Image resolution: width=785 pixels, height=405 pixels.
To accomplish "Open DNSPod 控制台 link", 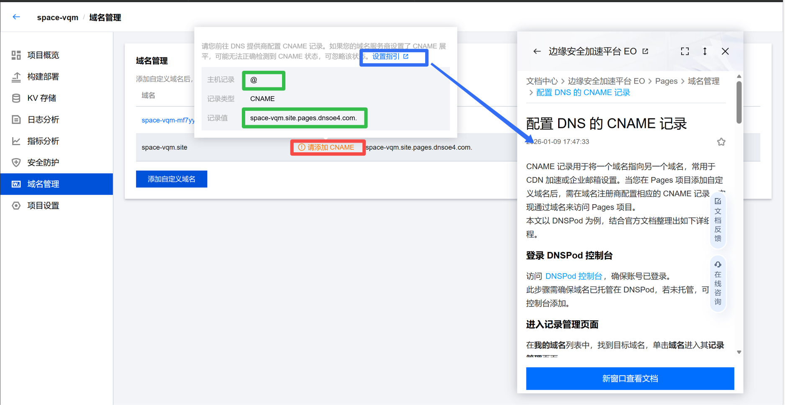I will point(573,276).
